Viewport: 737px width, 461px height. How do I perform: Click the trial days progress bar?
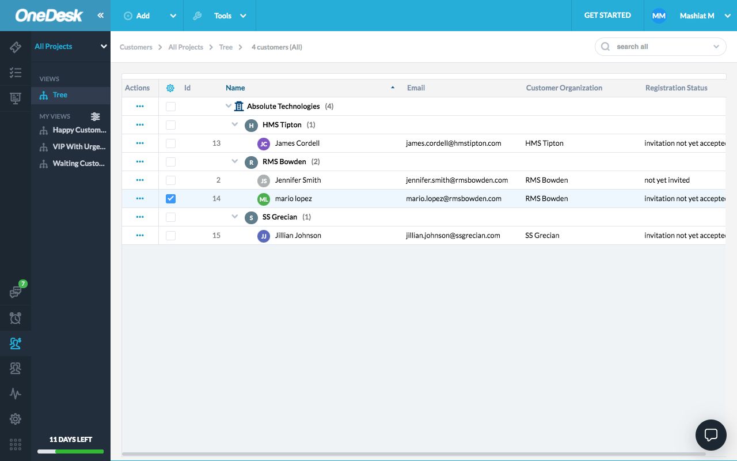[70, 451]
